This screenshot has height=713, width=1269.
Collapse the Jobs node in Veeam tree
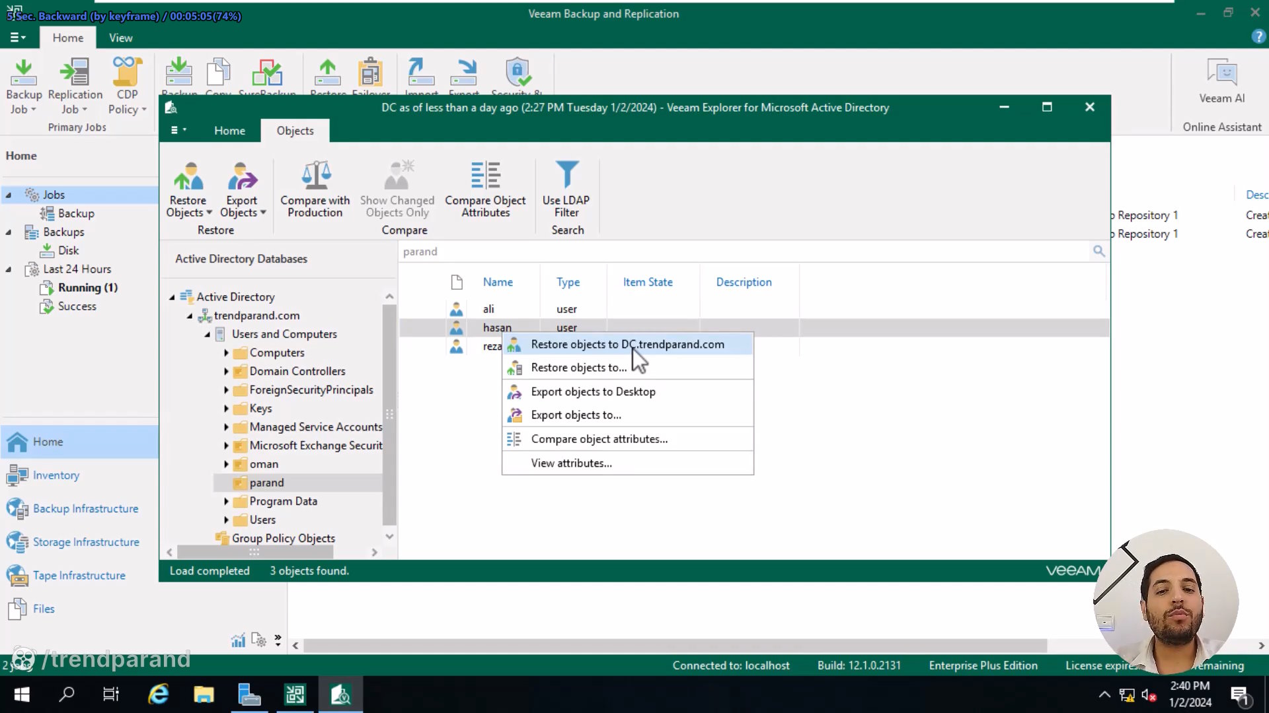pos(9,195)
